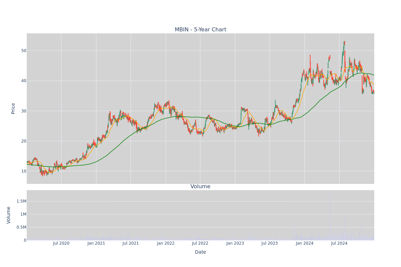The height and width of the screenshot is (267, 401).
Task: Click the 1.5M volume tick label
Action: point(21,201)
